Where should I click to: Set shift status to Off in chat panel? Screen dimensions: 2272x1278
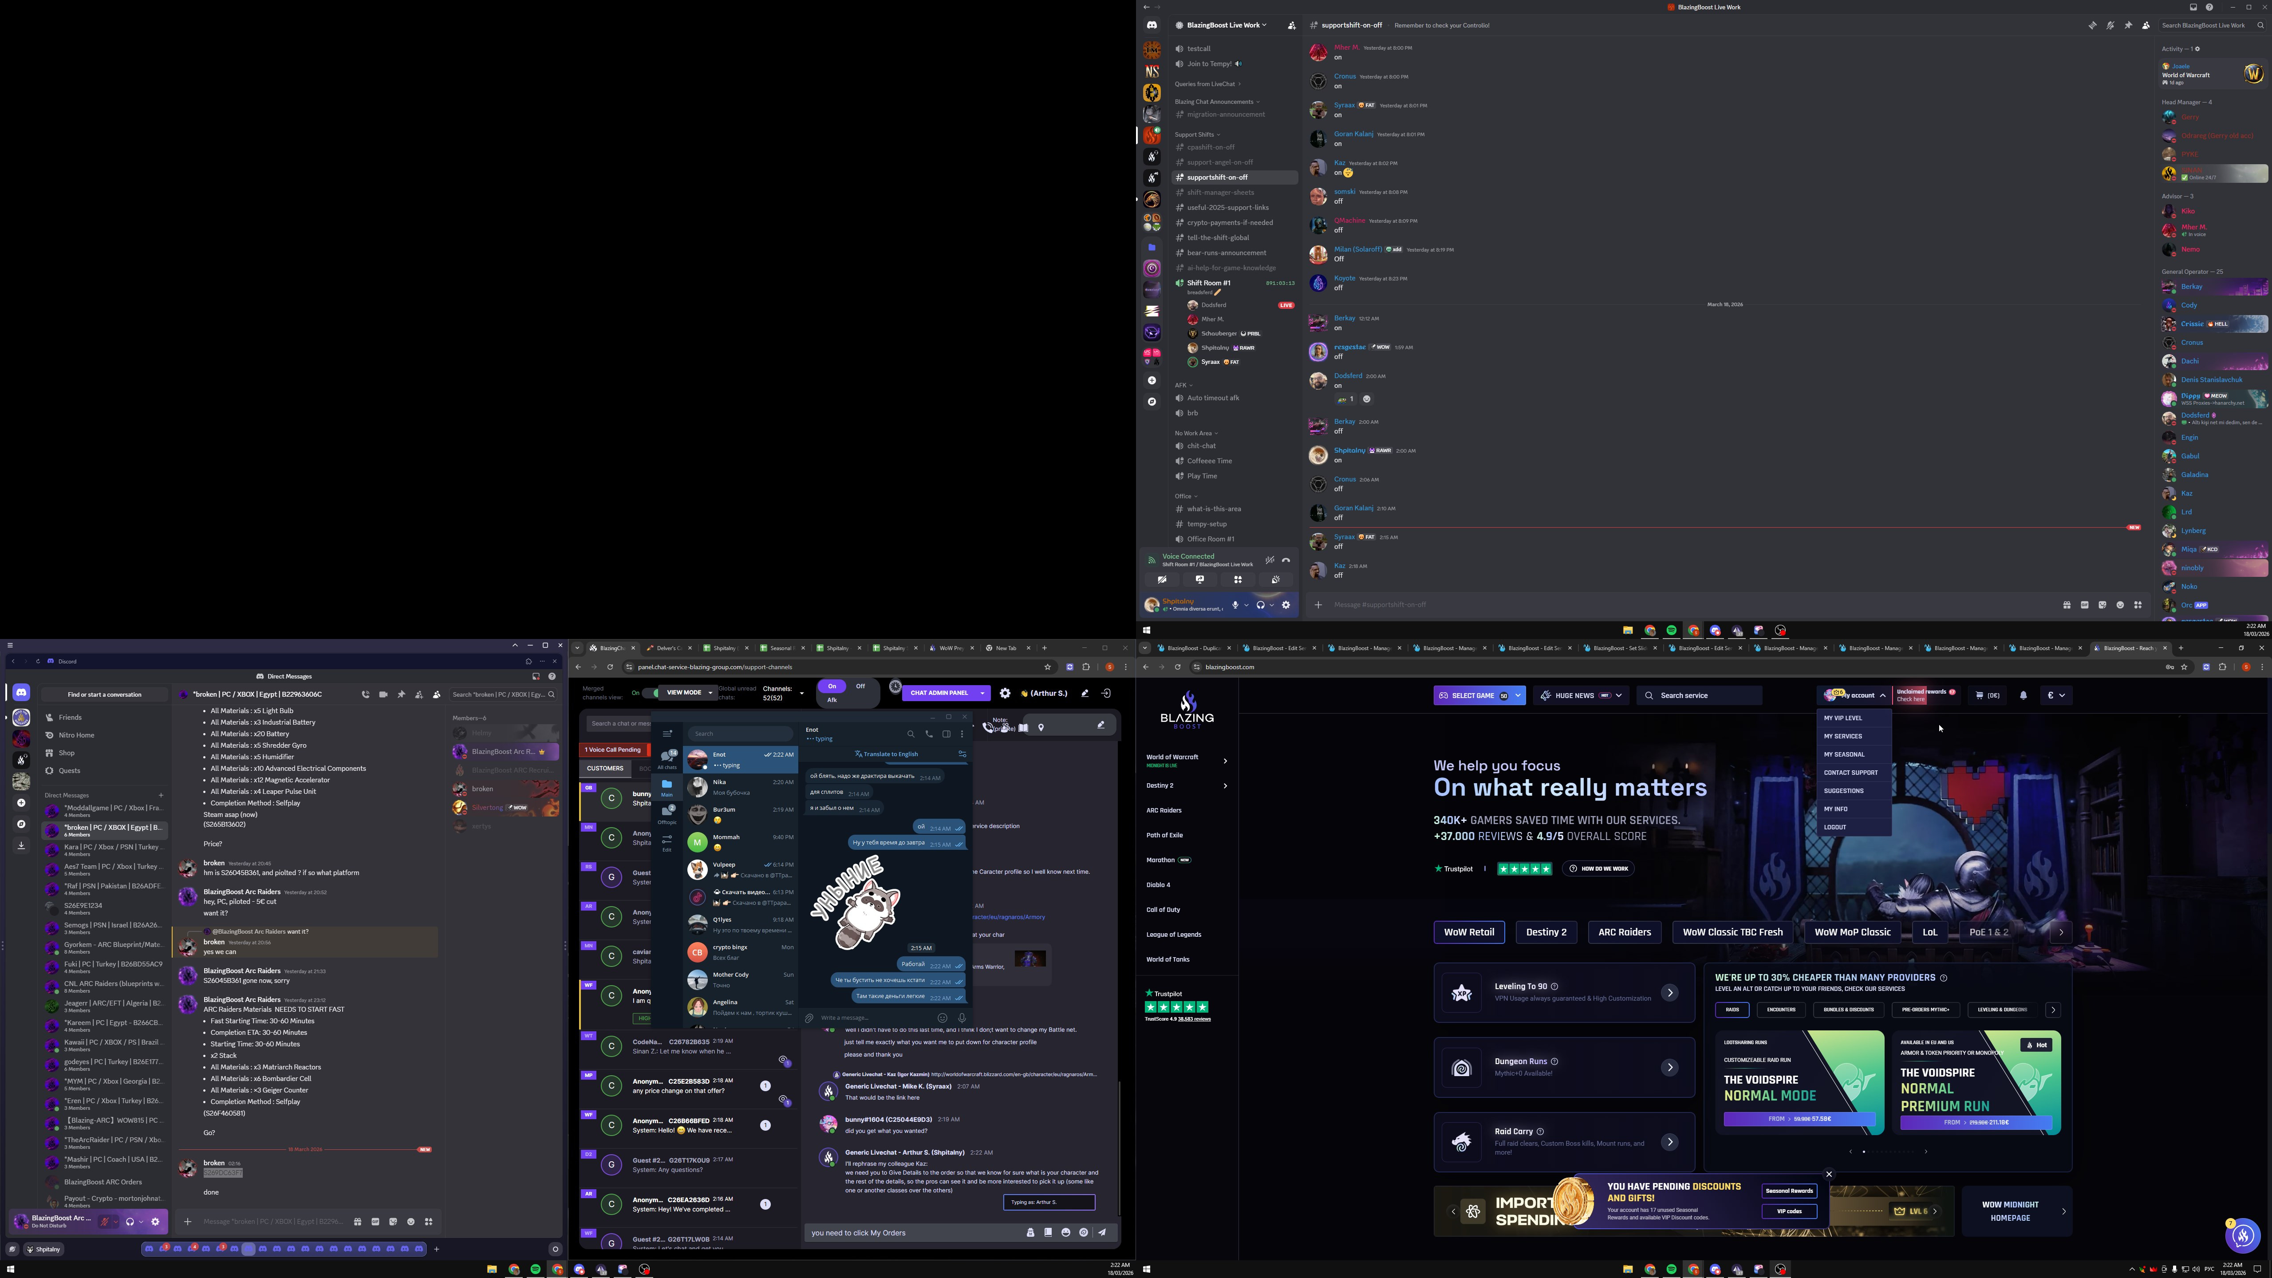tap(860, 686)
